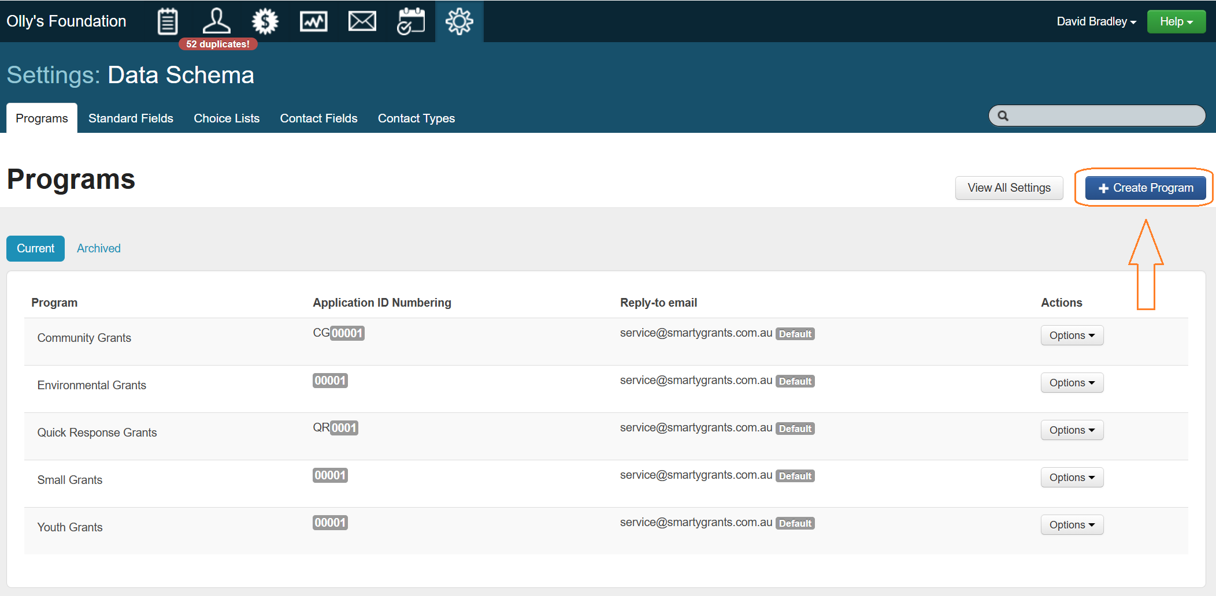Image resolution: width=1216 pixels, height=596 pixels.
Task: Open the Help dropdown menu
Action: (1176, 21)
